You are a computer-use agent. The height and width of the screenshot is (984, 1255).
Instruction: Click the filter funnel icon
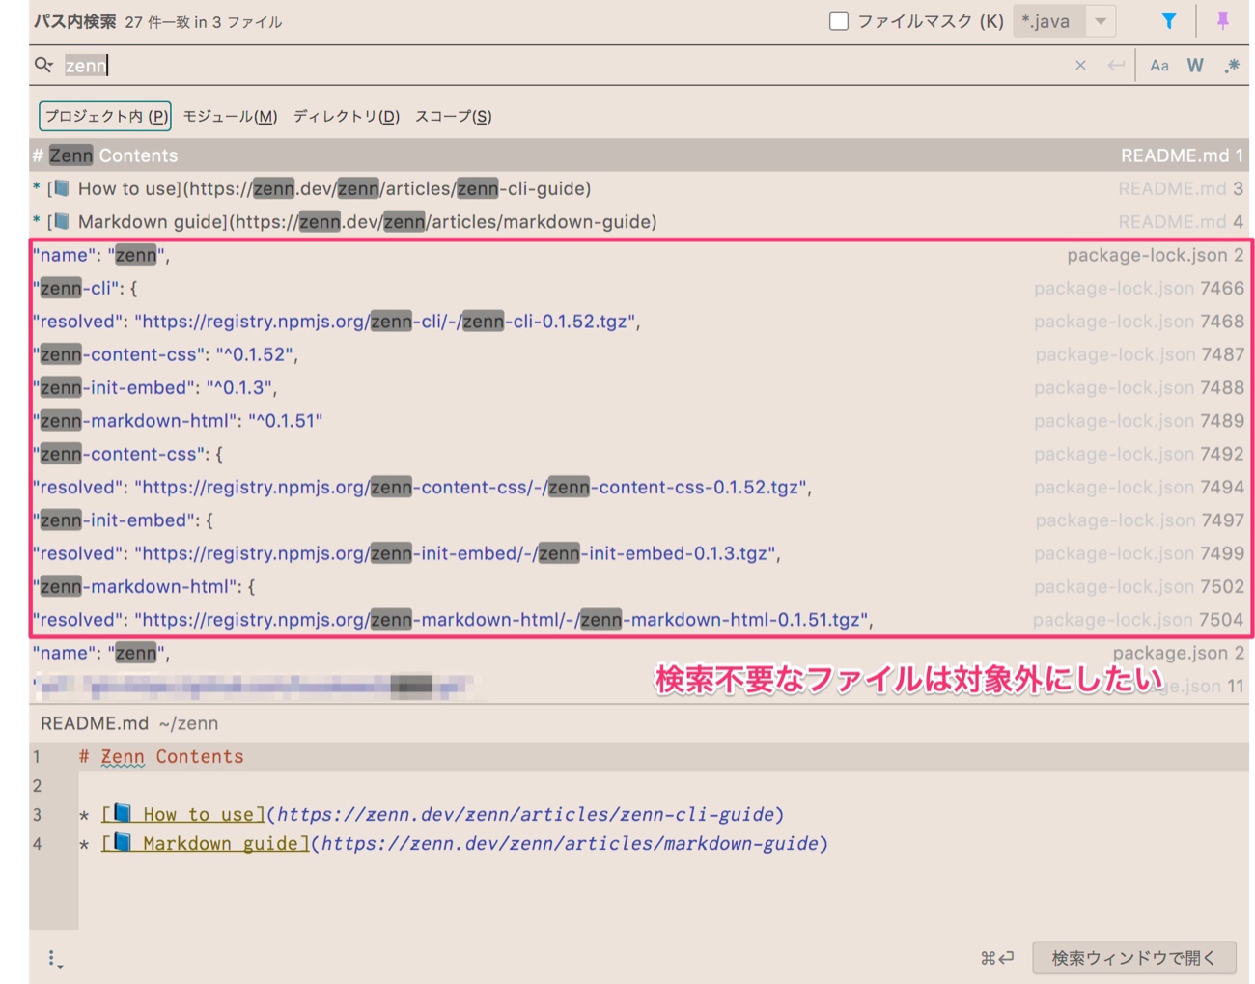click(x=1168, y=21)
